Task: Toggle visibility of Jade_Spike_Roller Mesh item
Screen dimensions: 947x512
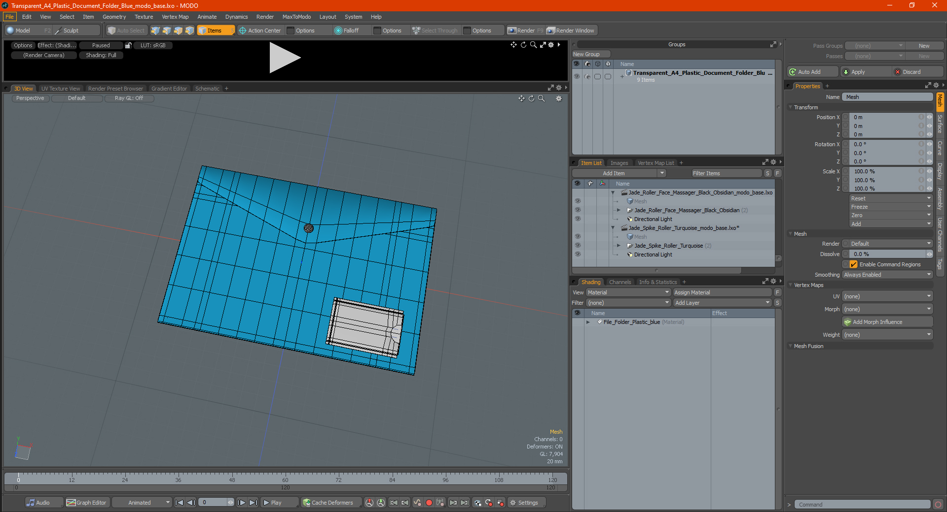Action: tap(578, 237)
